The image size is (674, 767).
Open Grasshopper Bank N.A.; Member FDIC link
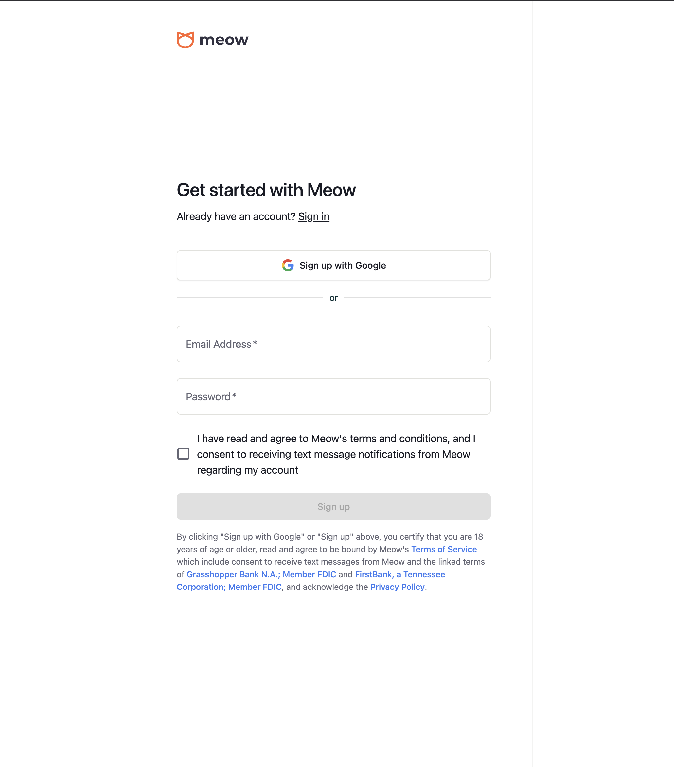(261, 574)
